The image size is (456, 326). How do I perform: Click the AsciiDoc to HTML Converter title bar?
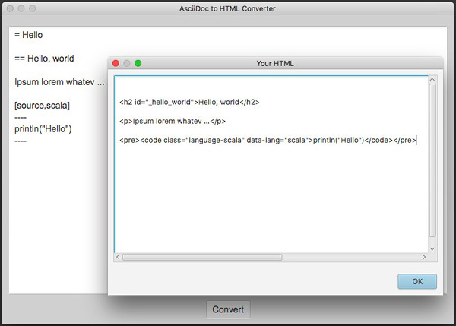tap(227, 8)
